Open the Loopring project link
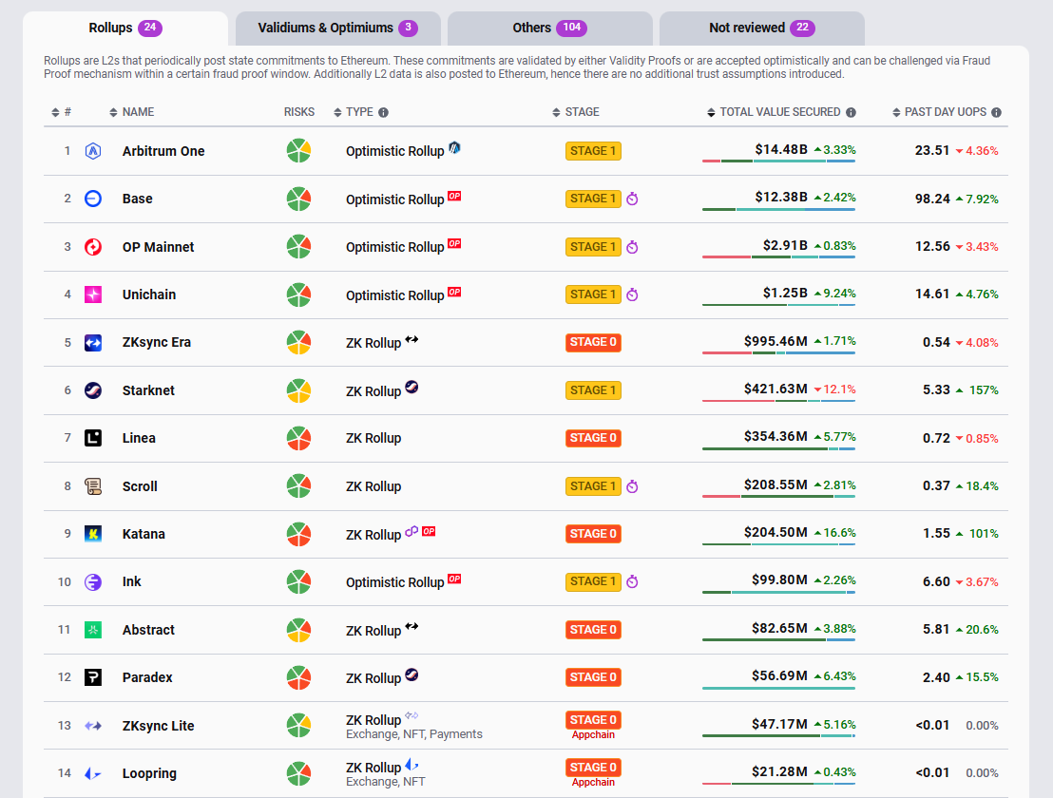This screenshot has height=798, width=1053. click(149, 774)
